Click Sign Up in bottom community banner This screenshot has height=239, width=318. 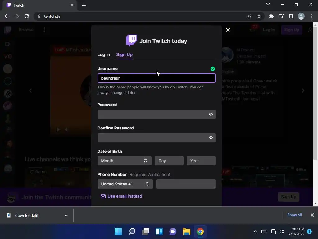288,197
